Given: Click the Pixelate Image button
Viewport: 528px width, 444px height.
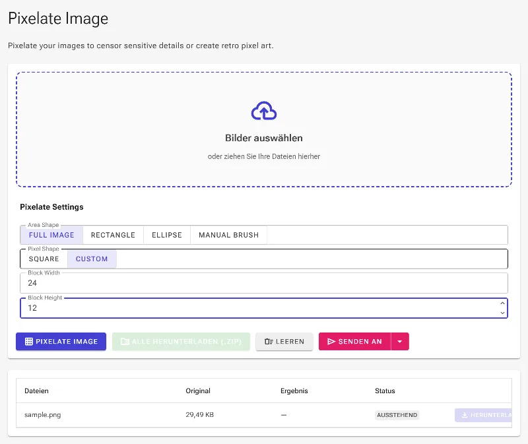Looking at the screenshot, I should coord(61,341).
